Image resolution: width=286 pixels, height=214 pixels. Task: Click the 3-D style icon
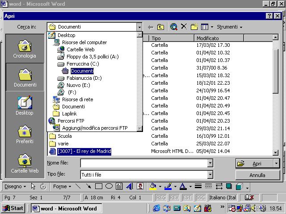click(x=240, y=186)
